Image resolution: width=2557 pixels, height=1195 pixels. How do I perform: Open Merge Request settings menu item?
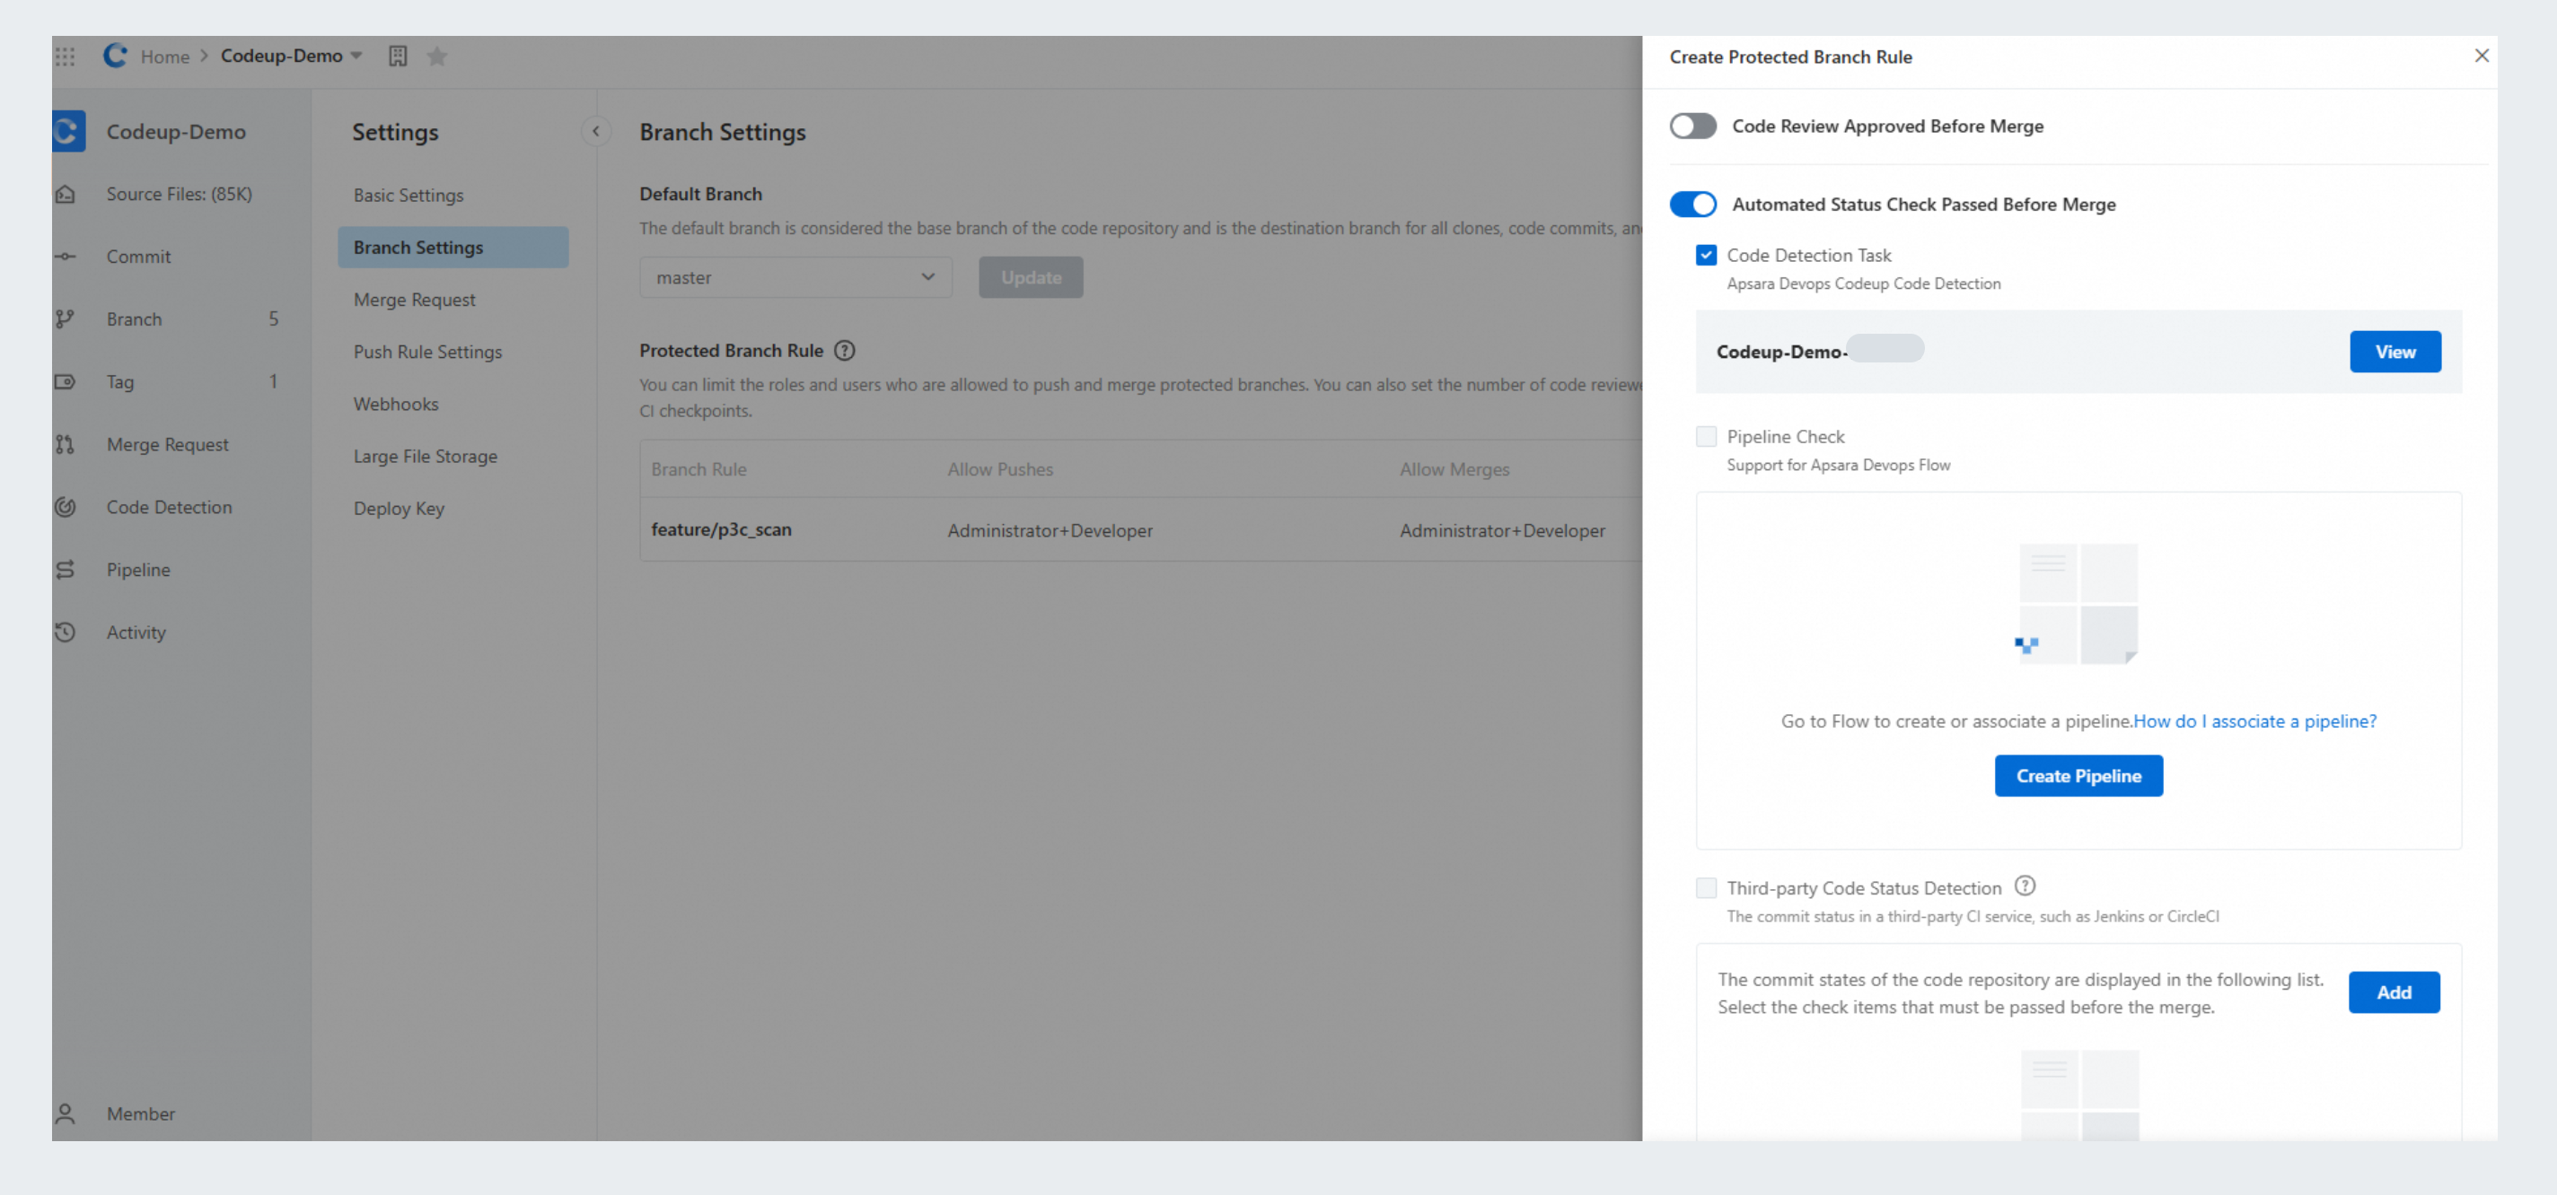point(414,300)
